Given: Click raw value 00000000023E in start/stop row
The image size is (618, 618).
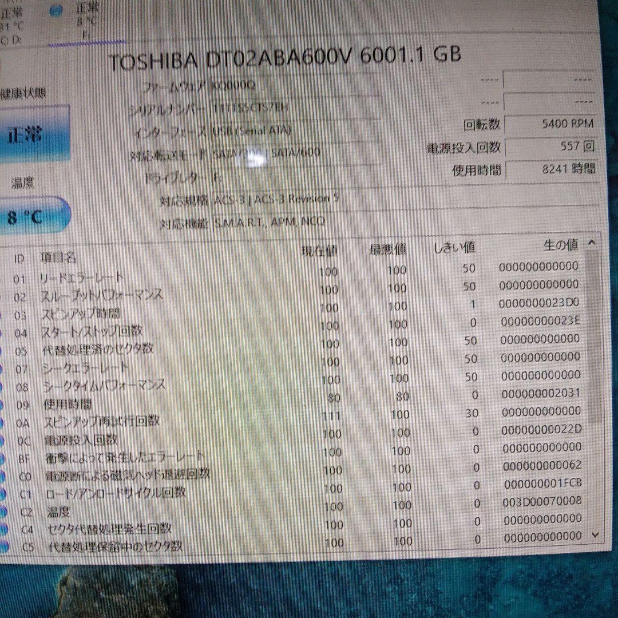Looking at the screenshot, I should [x=540, y=321].
